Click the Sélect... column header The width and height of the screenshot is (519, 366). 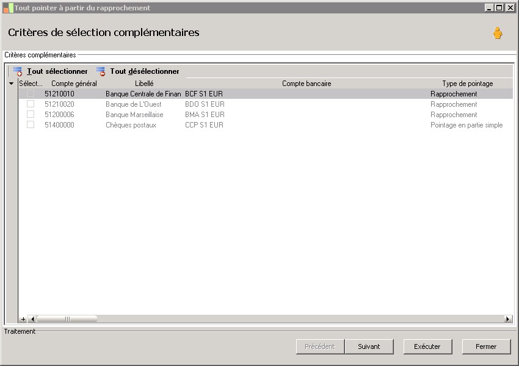pyautogui.click(x=31, y=84)
